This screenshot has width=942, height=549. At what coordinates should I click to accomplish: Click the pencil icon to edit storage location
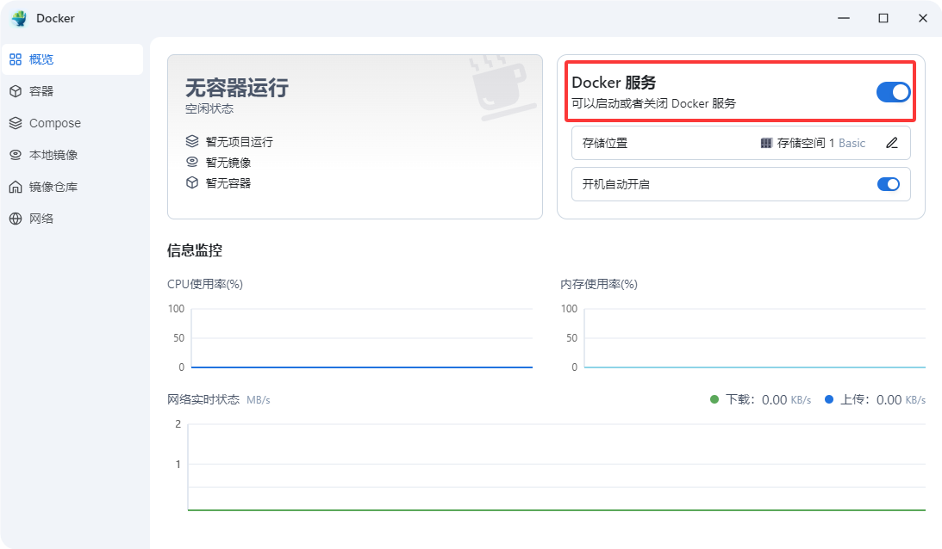(x=892, y=143)
